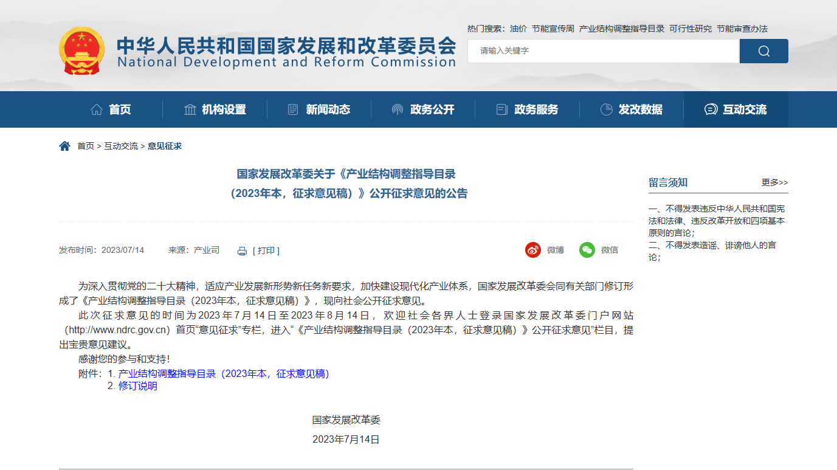837x470 pixels.
Task: Click the keyword search input field
Action: click(x=603, y=51)
